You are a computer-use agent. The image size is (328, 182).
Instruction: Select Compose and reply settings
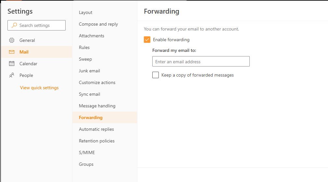[x=98, y=24]
